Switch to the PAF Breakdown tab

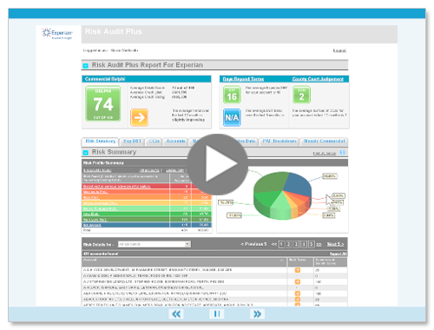[x=279, y=142]
